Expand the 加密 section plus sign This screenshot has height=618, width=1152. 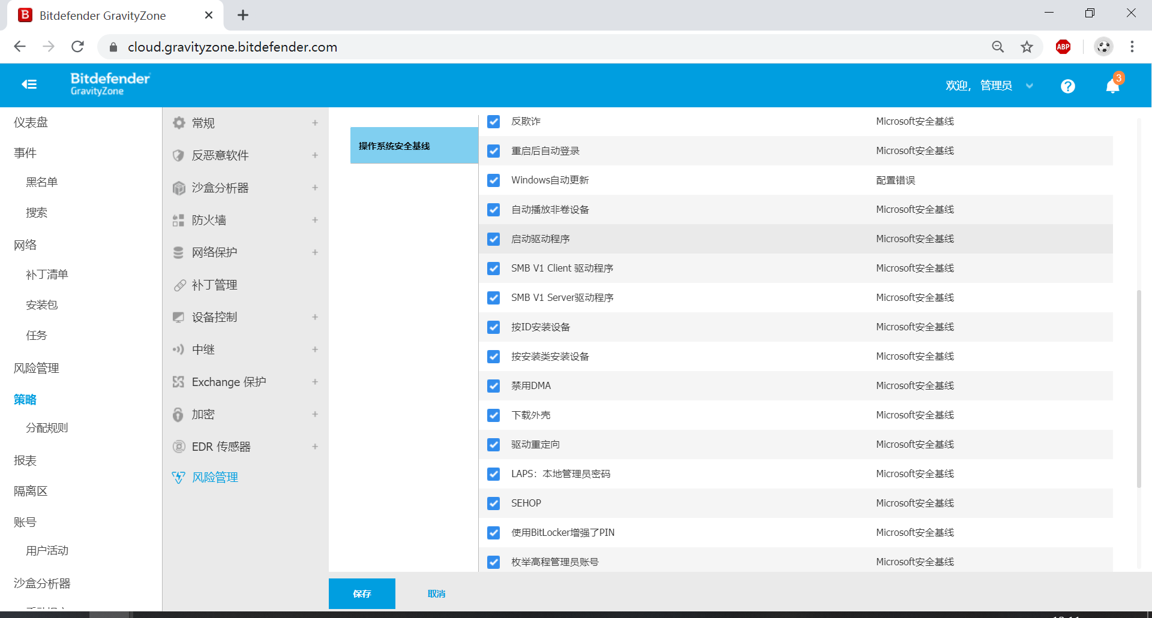[x=315, y=414]
